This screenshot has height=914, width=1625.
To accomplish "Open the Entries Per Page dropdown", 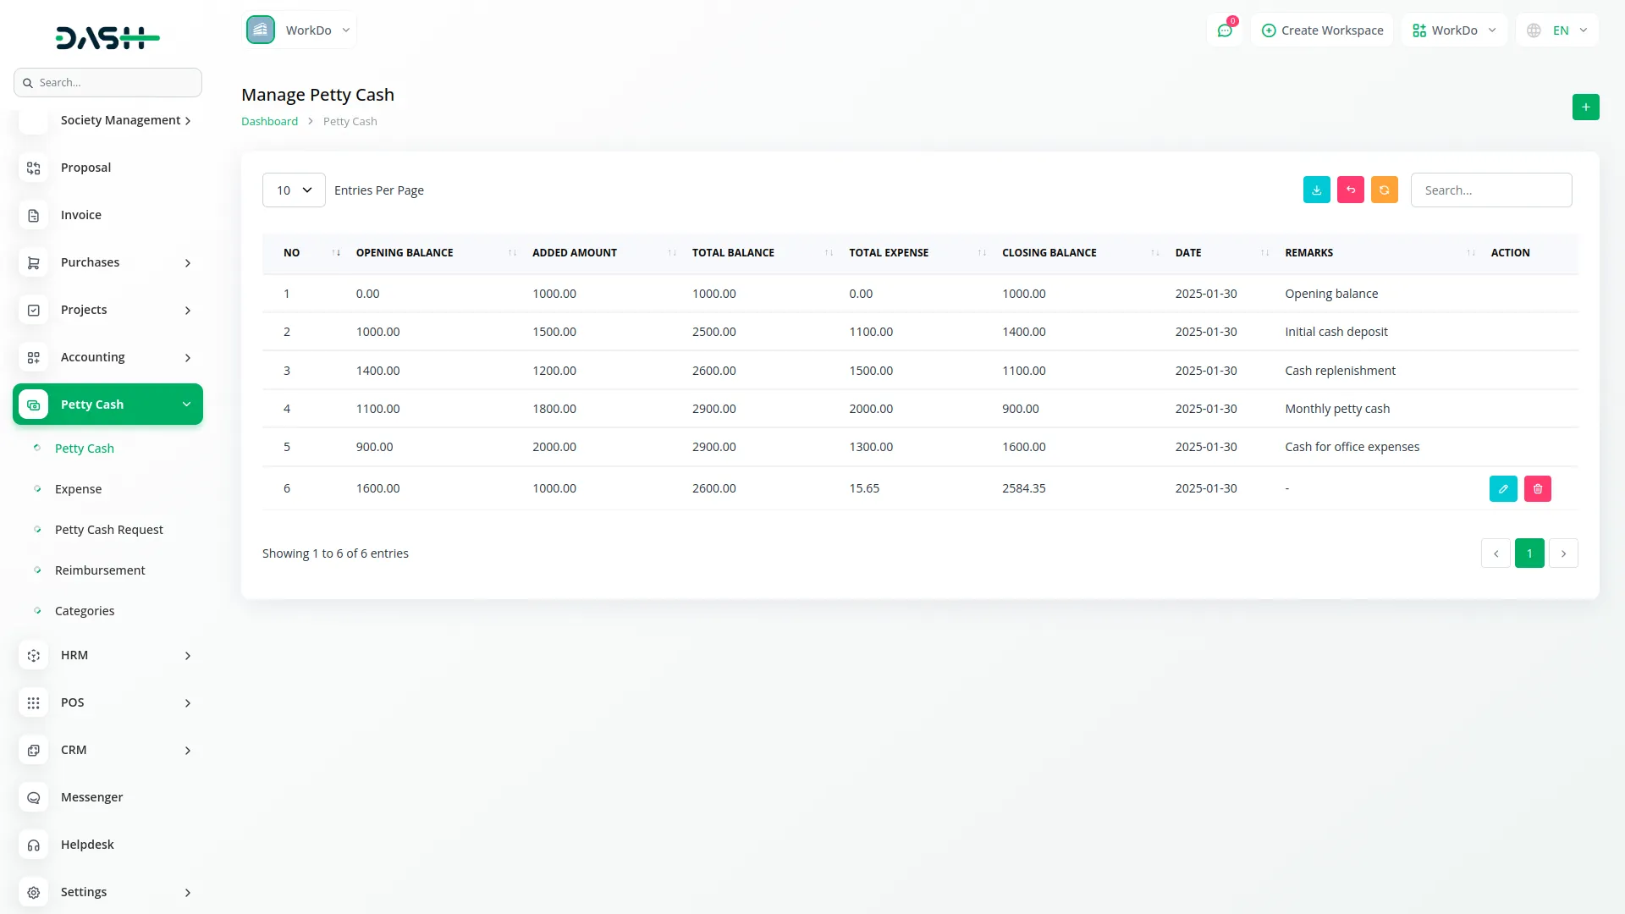I will tap(293, 190).
